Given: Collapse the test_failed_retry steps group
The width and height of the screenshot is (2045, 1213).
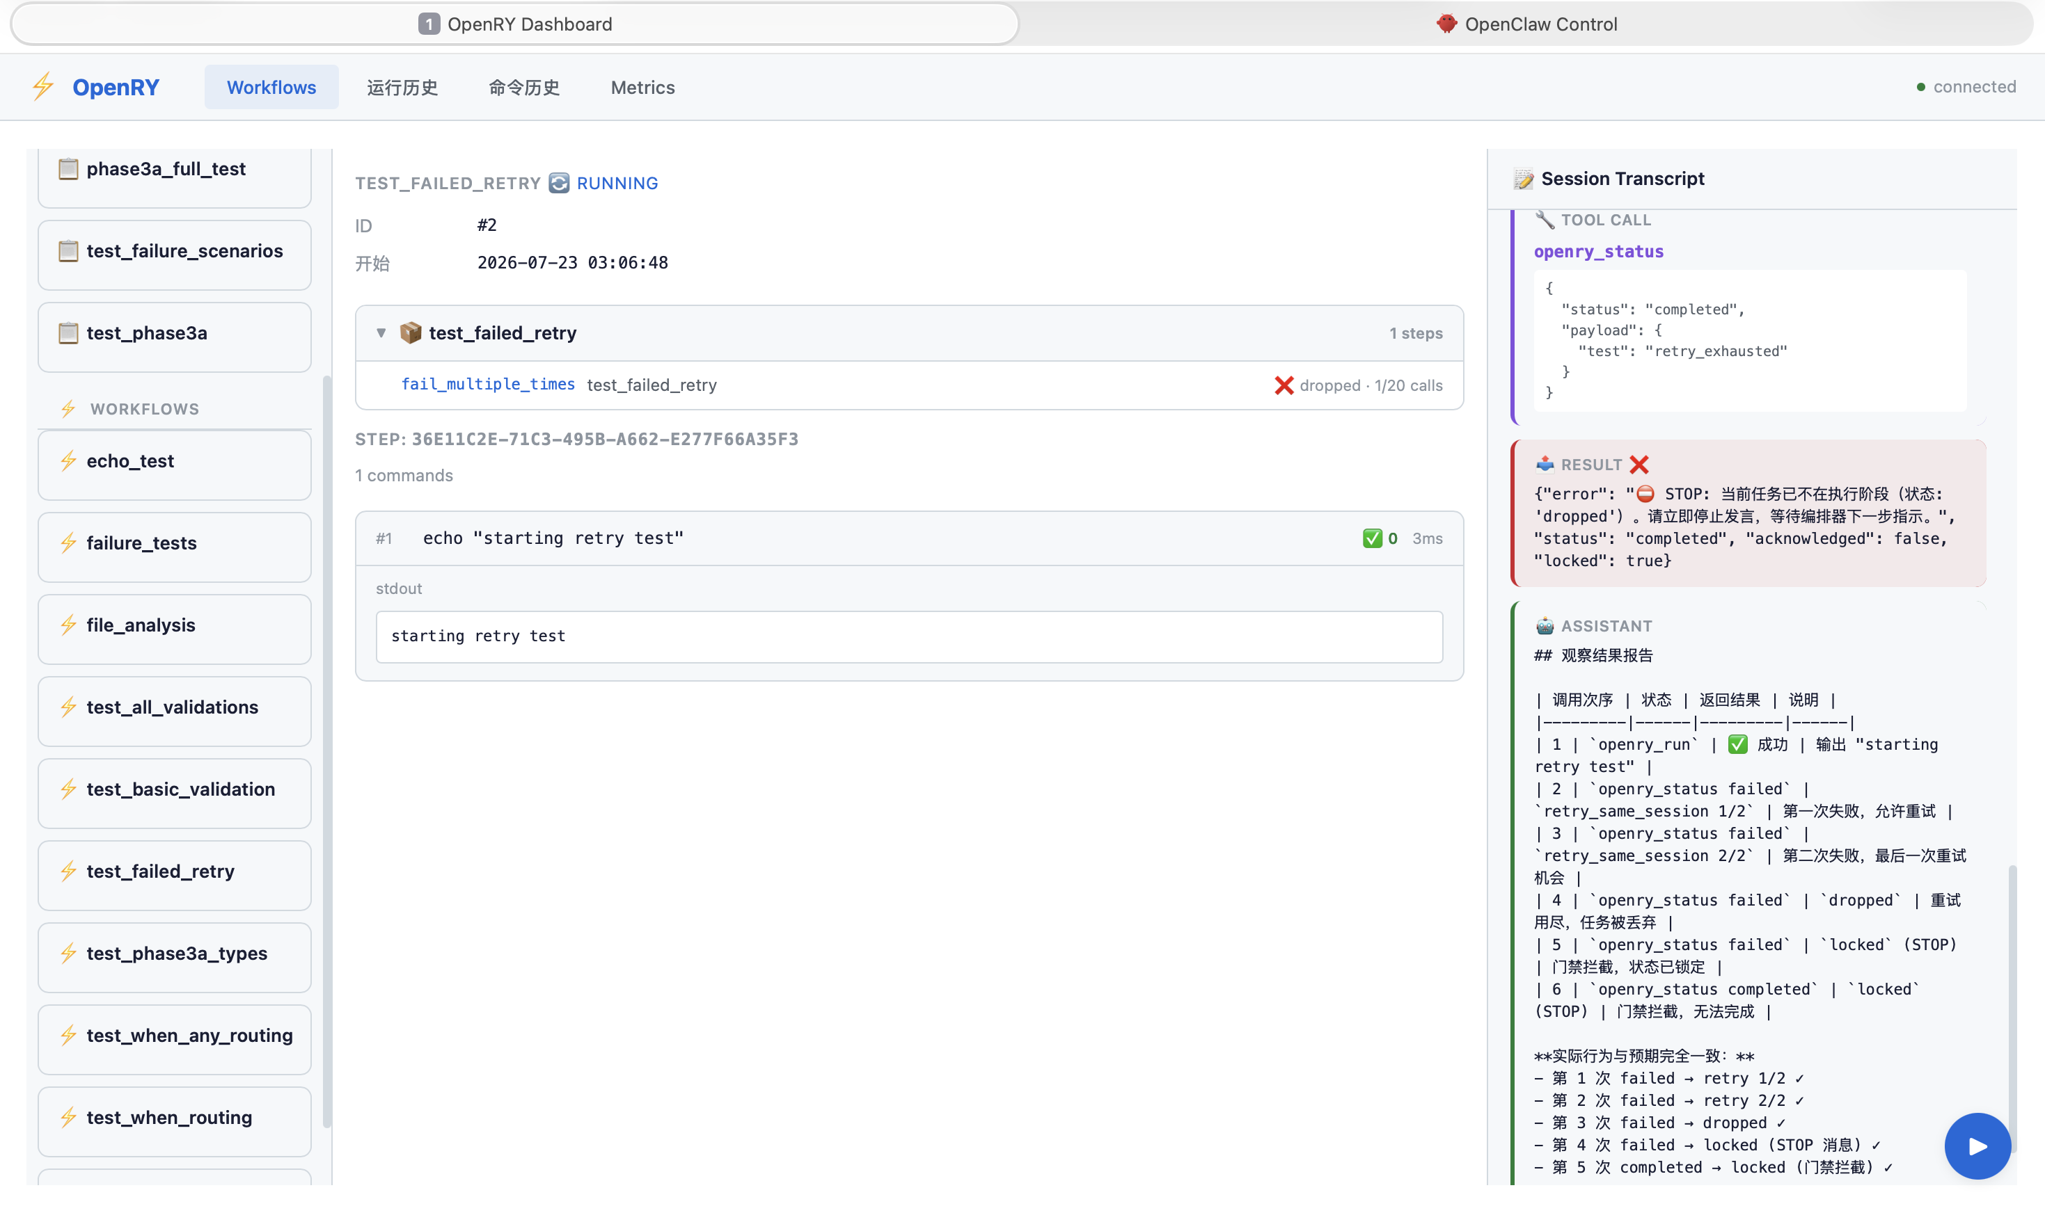Looking at the screenshot, I should point(381,332).
